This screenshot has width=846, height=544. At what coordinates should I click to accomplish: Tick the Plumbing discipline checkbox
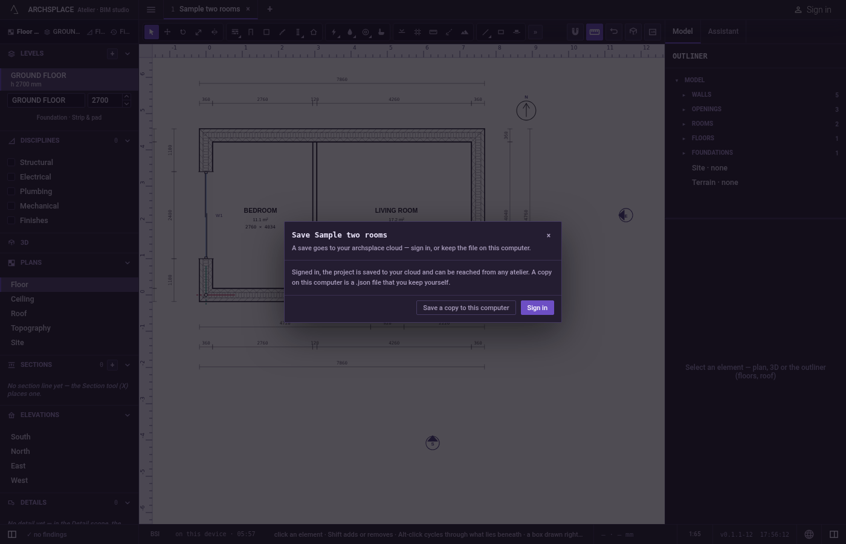pos(11,192)
